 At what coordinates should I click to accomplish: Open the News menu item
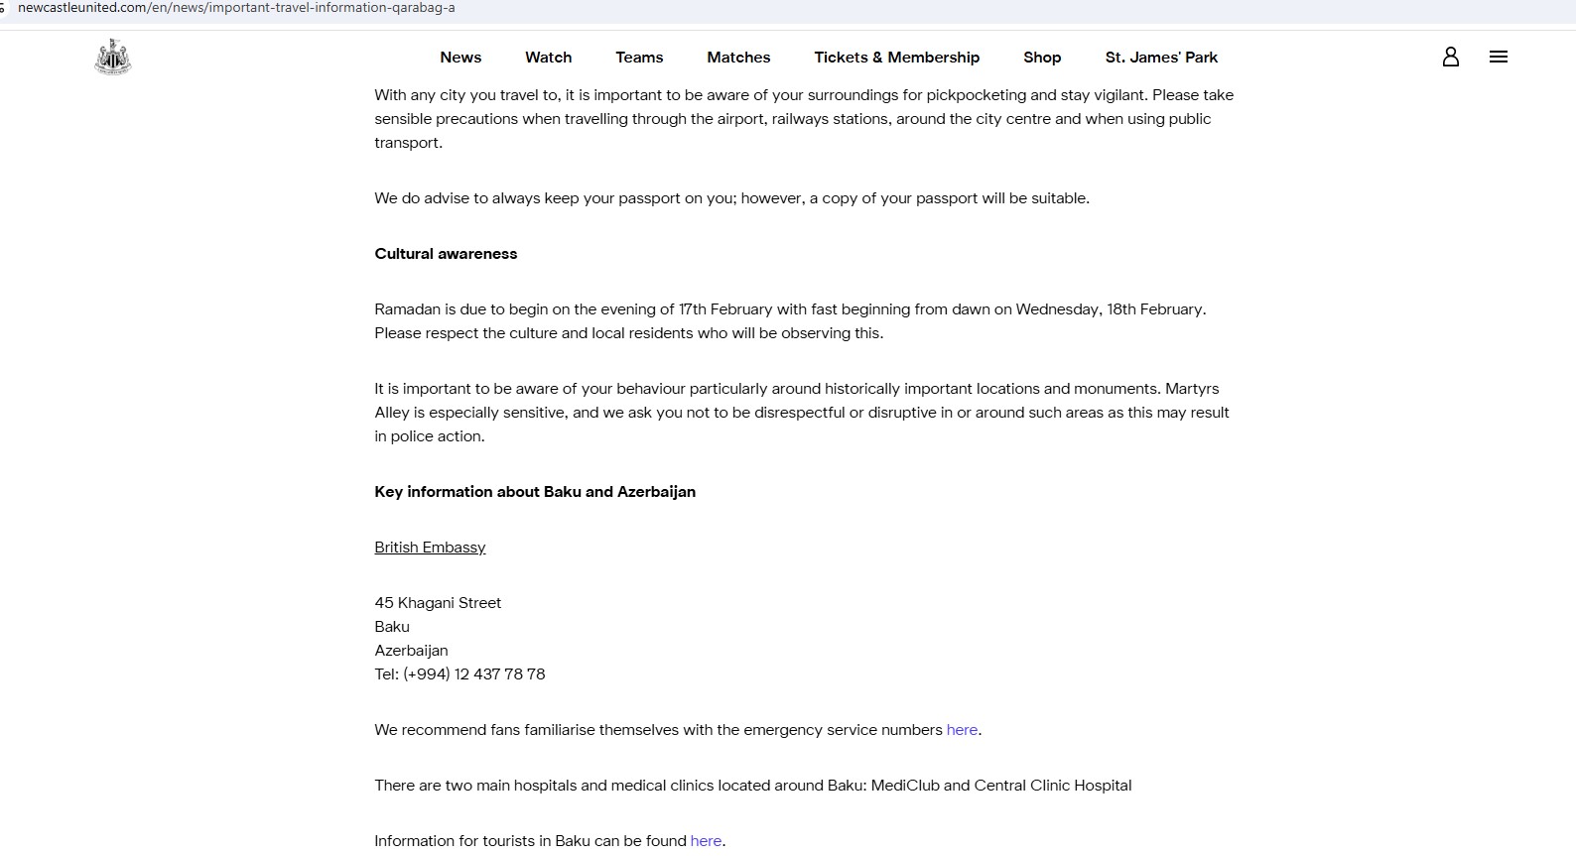click(x=460, y=58)
